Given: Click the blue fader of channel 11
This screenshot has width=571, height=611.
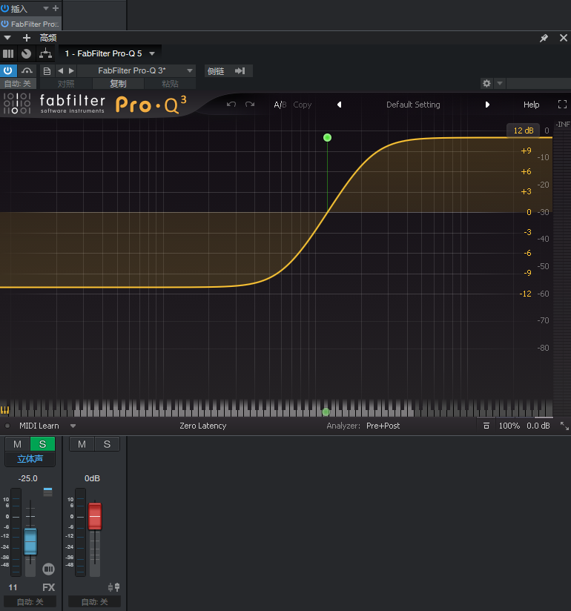Looking at the screenshot, I should [30, 541].
